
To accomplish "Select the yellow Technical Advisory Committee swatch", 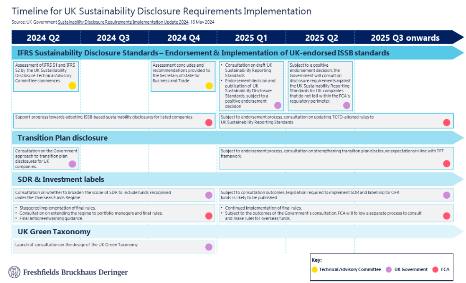I will [316, 269].
